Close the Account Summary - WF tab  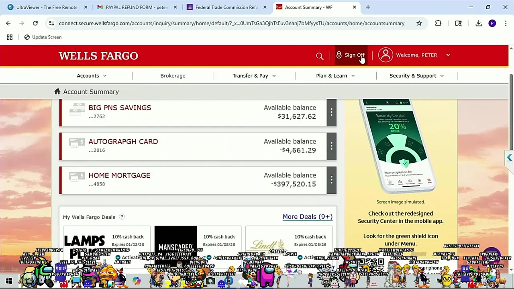(x=354, y=7)
